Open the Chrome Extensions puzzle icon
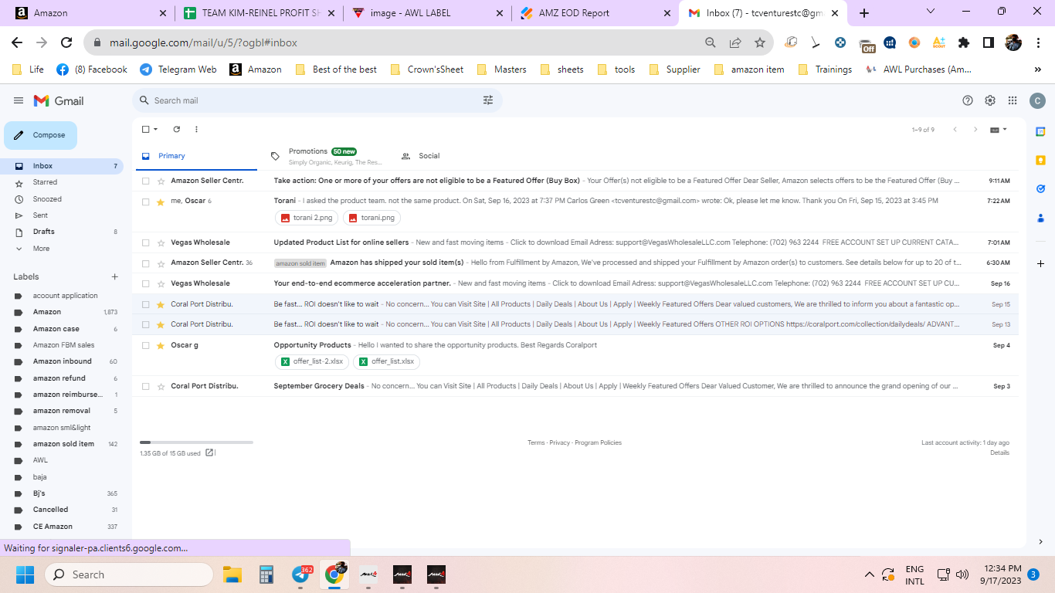1055x593 pixels. pyautogui.click(x=964, y=42)
